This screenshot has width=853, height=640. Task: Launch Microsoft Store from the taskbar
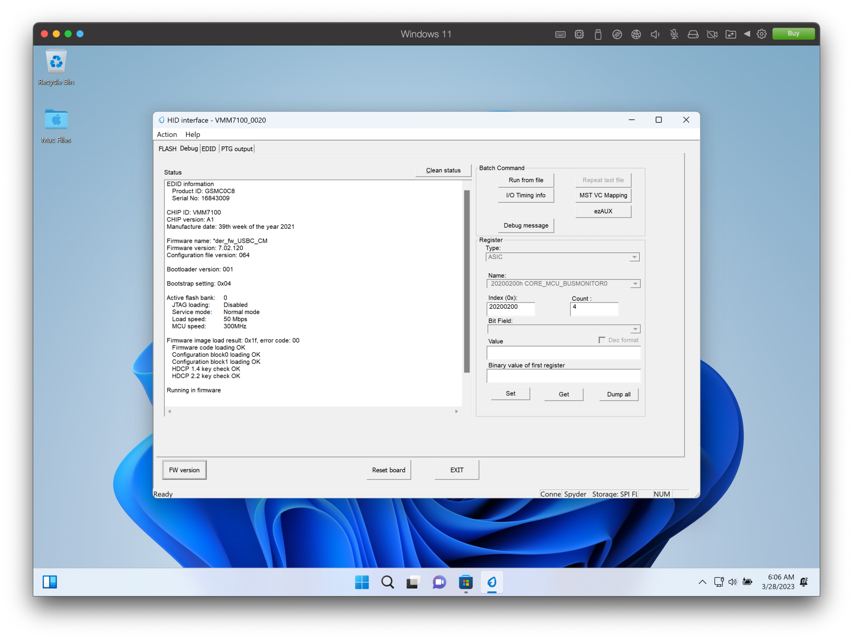point(466,582)
